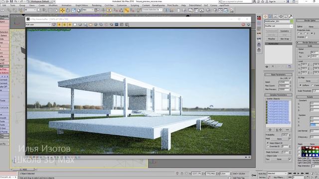319x179 pixels.
Task: Click the time slider frame handle
Action: point(23,169)
